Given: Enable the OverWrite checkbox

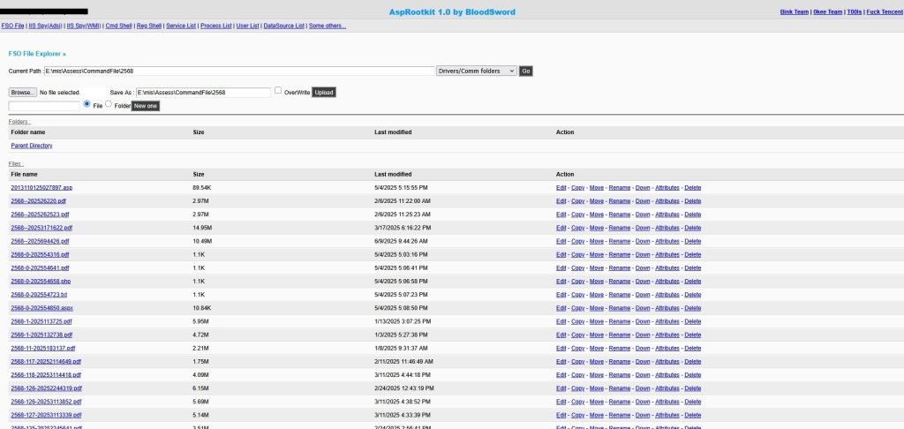Looking at the screenshot, I should (x=279, y=90).
